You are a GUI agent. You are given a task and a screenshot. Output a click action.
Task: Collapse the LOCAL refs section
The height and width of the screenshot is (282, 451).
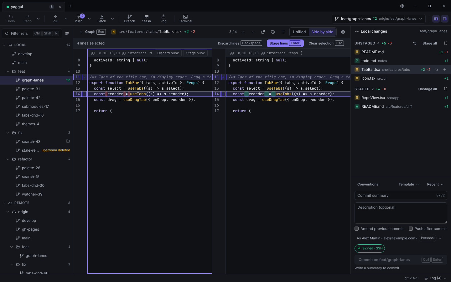point(4,45)
